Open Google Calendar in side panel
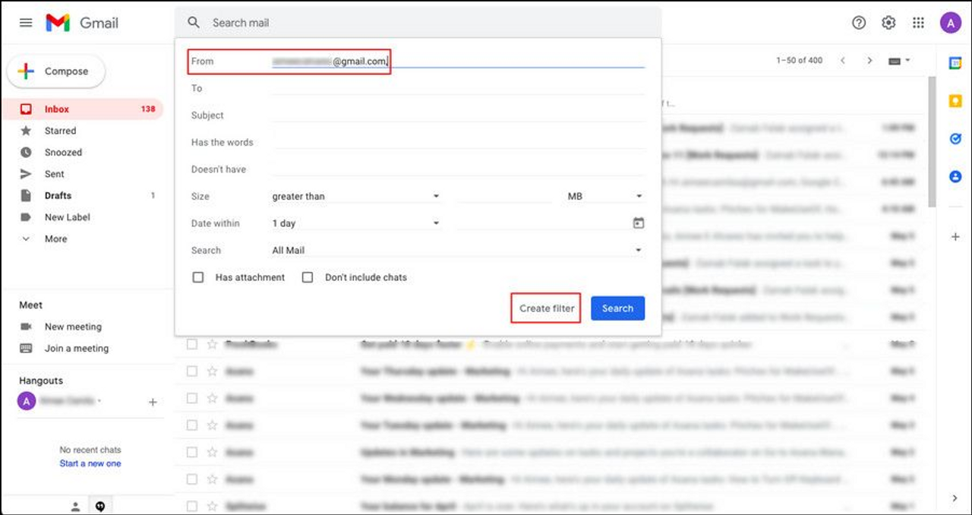The height and width of the screenshot is (515, 972). click(955, 64)
